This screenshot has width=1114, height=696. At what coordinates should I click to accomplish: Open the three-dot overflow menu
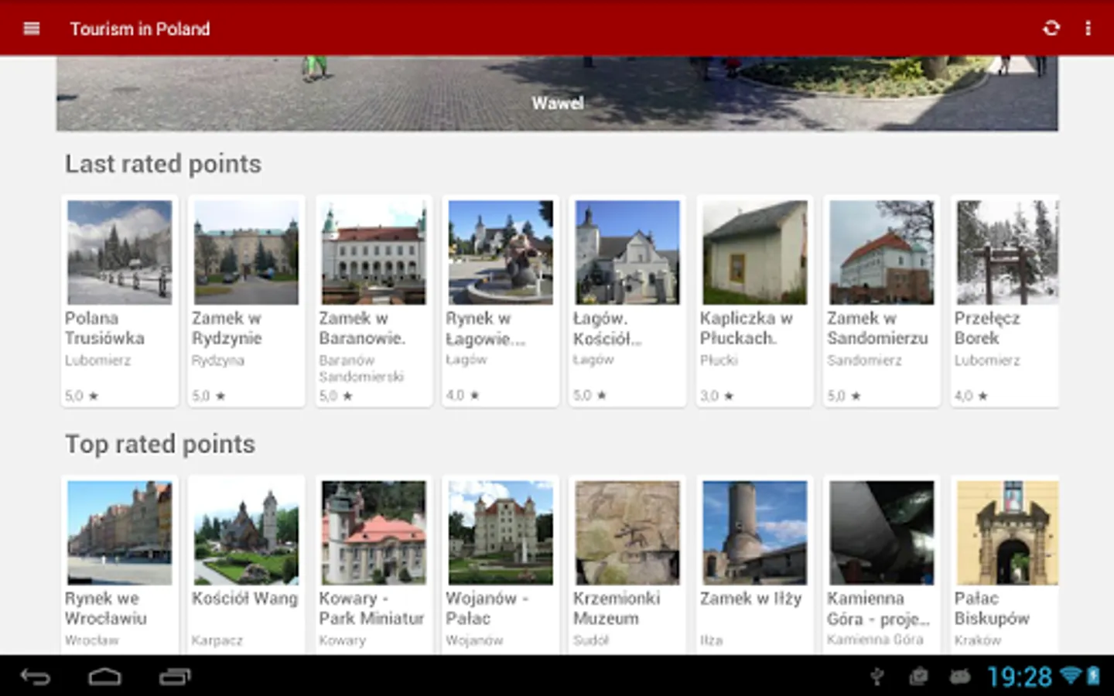click(1088, 29)
